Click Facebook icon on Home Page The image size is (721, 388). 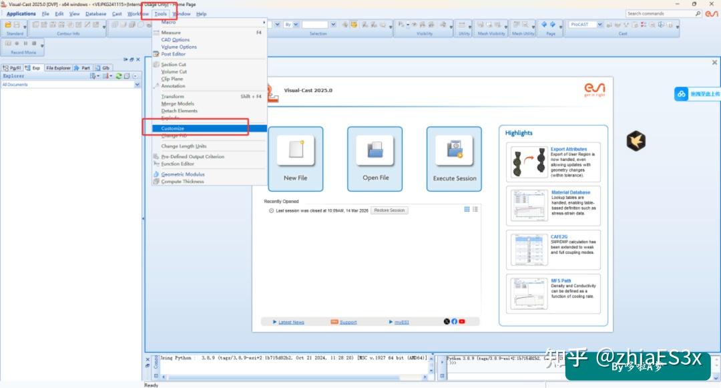(x=455, y=321)
